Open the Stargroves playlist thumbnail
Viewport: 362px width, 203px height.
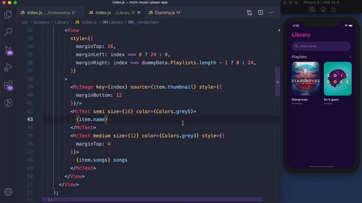coord(305,78)
